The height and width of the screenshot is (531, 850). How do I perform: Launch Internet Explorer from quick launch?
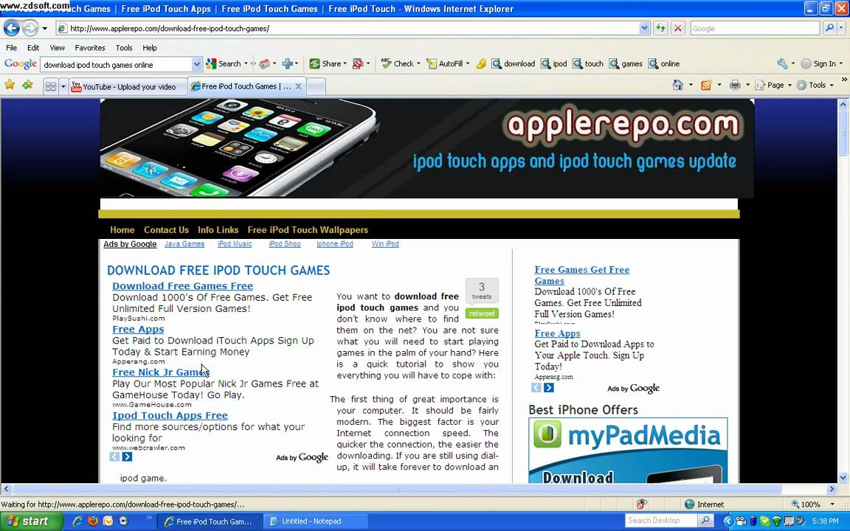tap(77, 521)
